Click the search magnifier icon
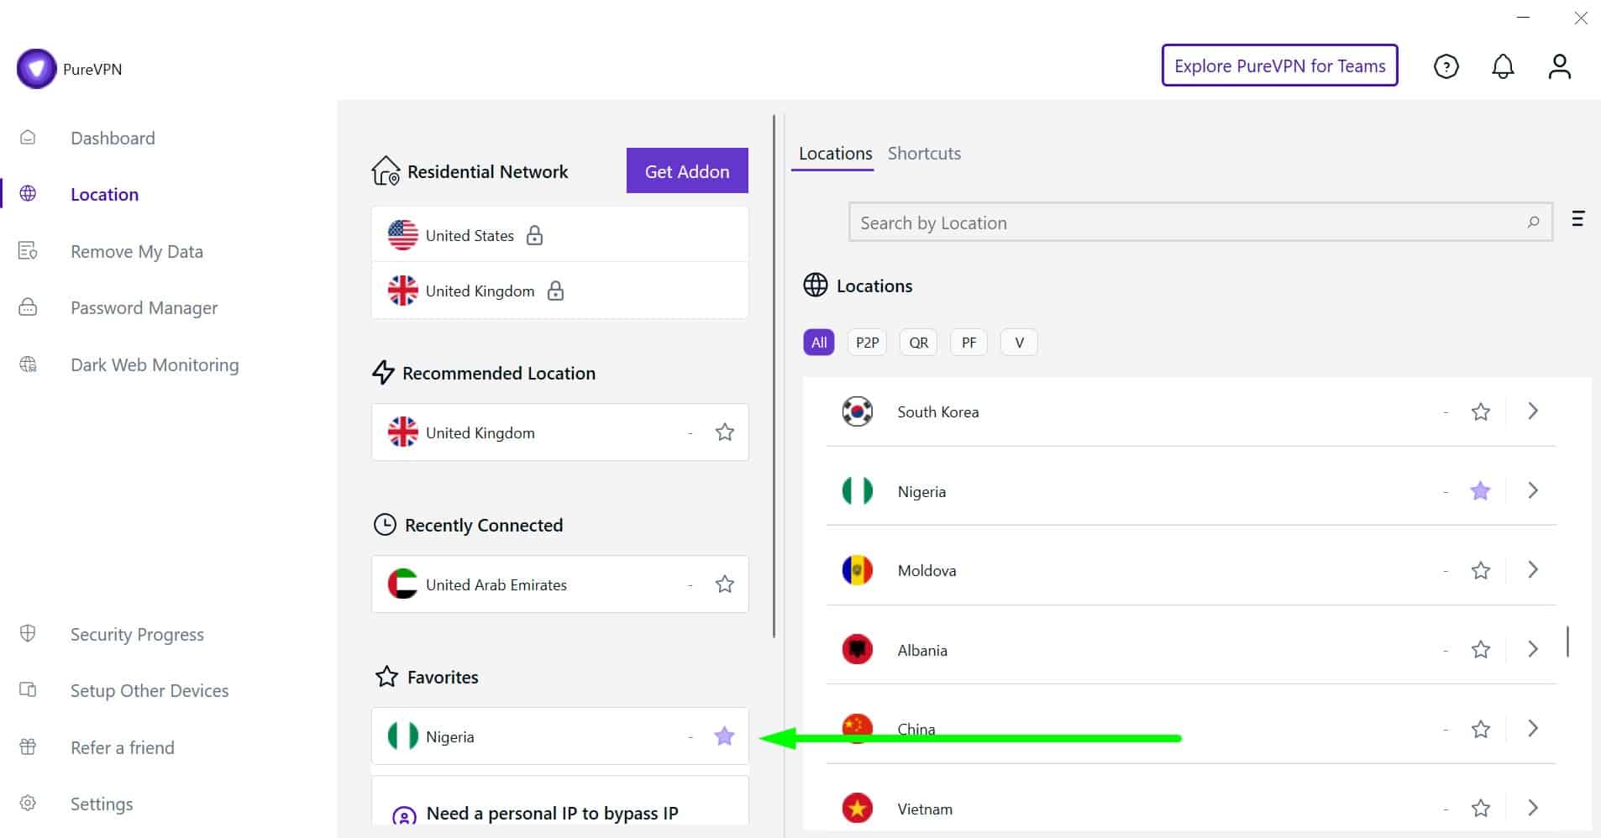The width and height of the screenshot is (1601, 838). (1533, 223)
